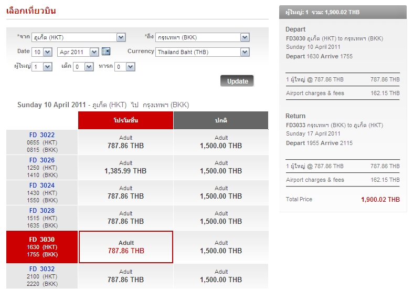Screen dimensions: 413x289
Task: Choose FD 3032 regular fare 1,500.00 THB
Action: click(x=221, y=276)
